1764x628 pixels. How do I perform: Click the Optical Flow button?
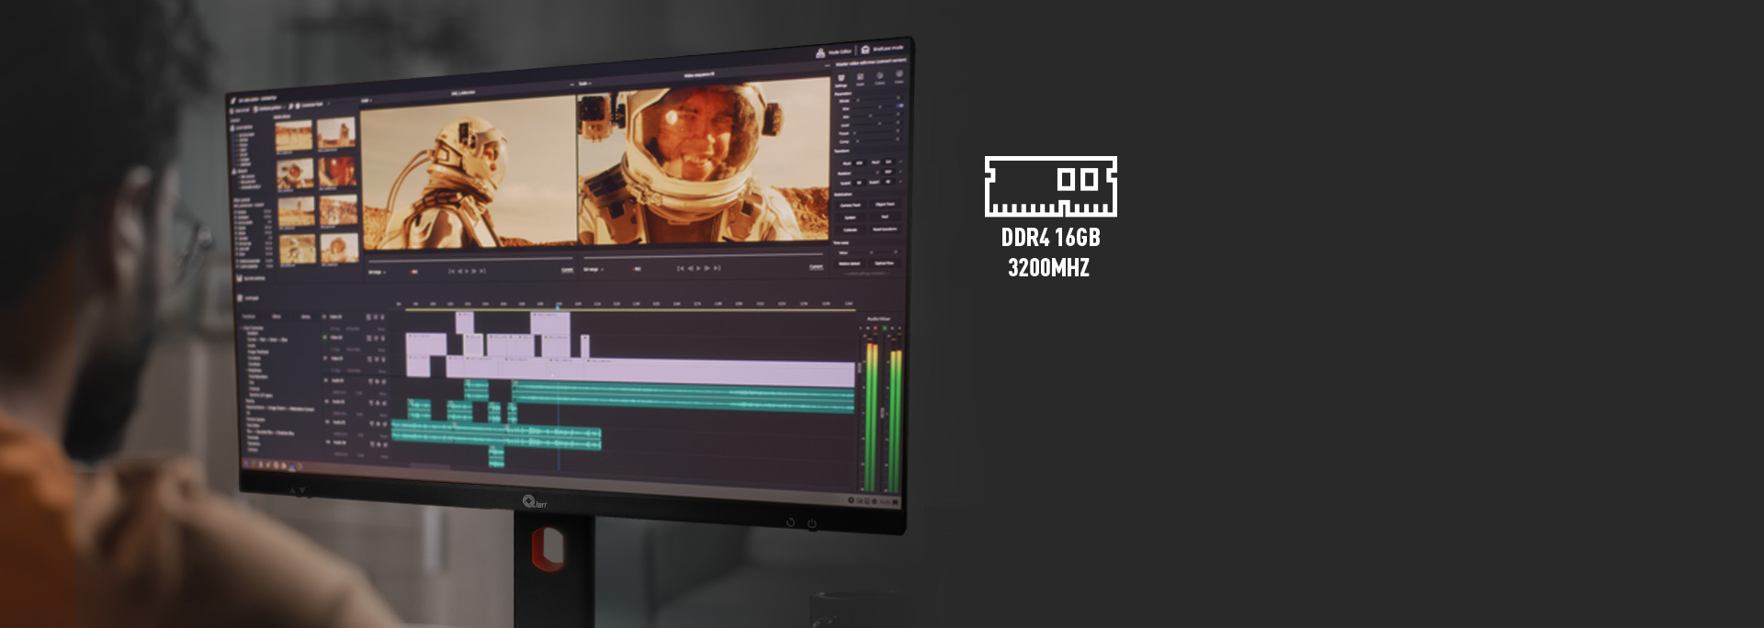pos(886,263)
